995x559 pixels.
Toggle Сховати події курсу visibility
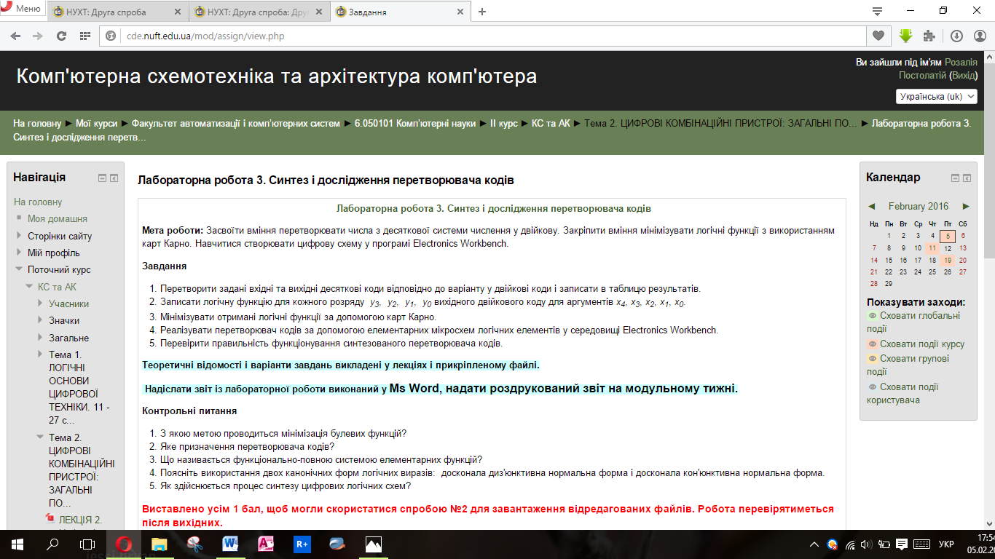872,344
